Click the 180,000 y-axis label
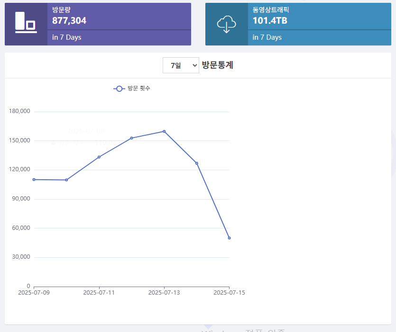The image size is (396, 332). pyautogui.click(x=19, y=112)
